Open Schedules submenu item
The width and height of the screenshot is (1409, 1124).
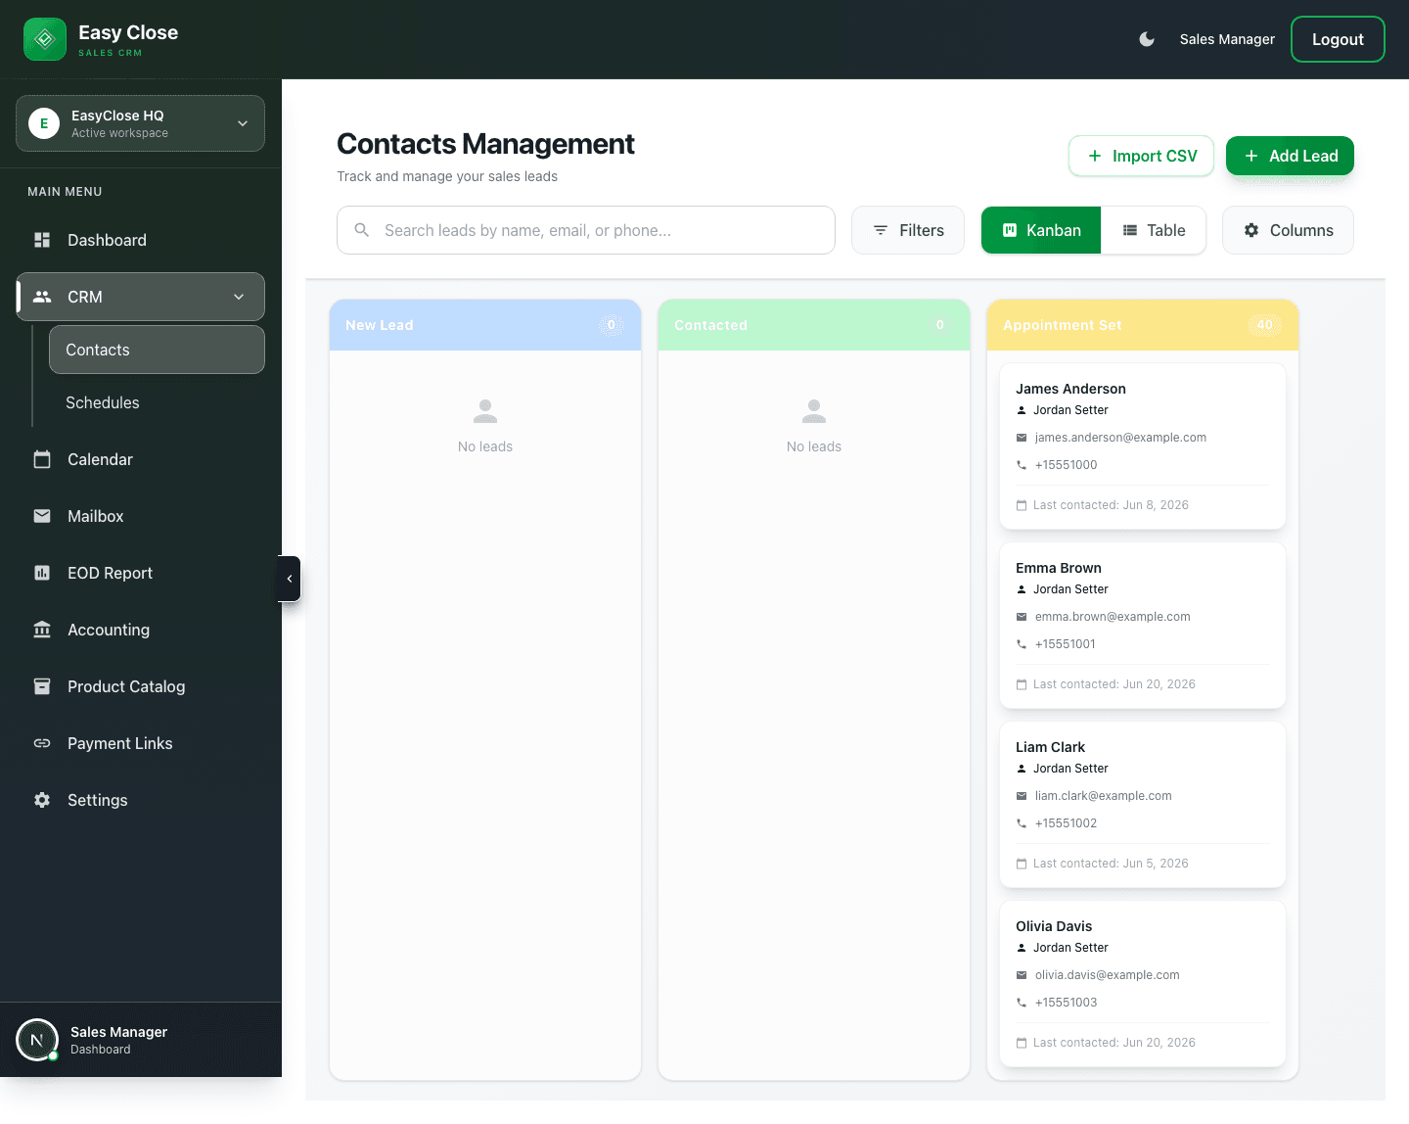pyautogui.click(x=157, y=402)
